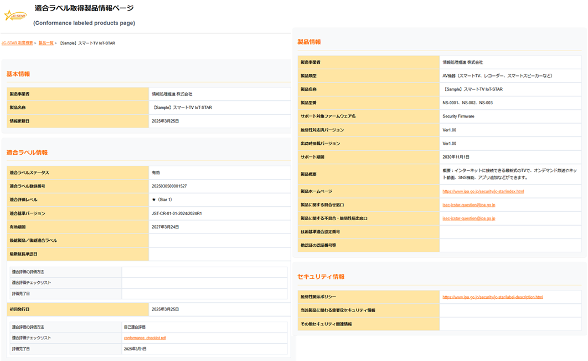Click the Conformance labeled products page subtitle

click(84, 23)
